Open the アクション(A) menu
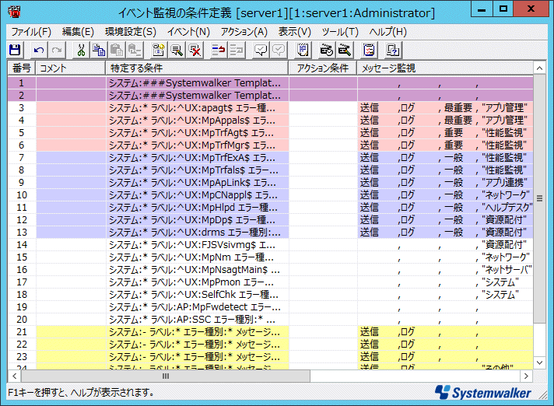 tap(244, 32)
